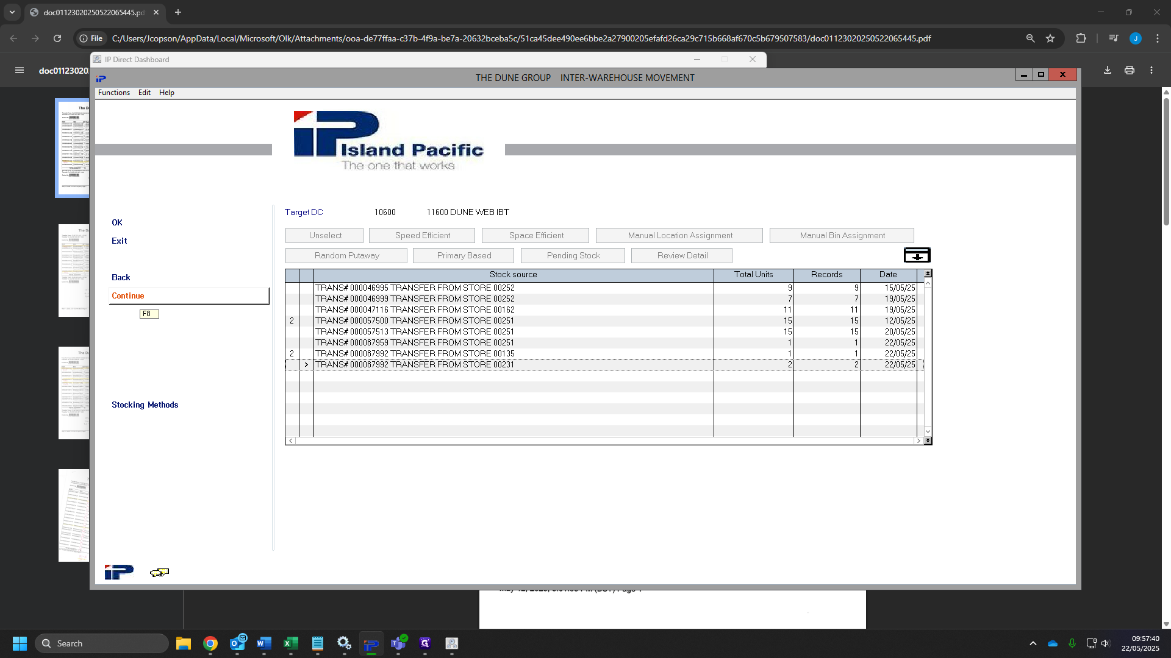Open a new Chrome tab
Viewport: 1171px width, 658px height.
click(178, 12)
